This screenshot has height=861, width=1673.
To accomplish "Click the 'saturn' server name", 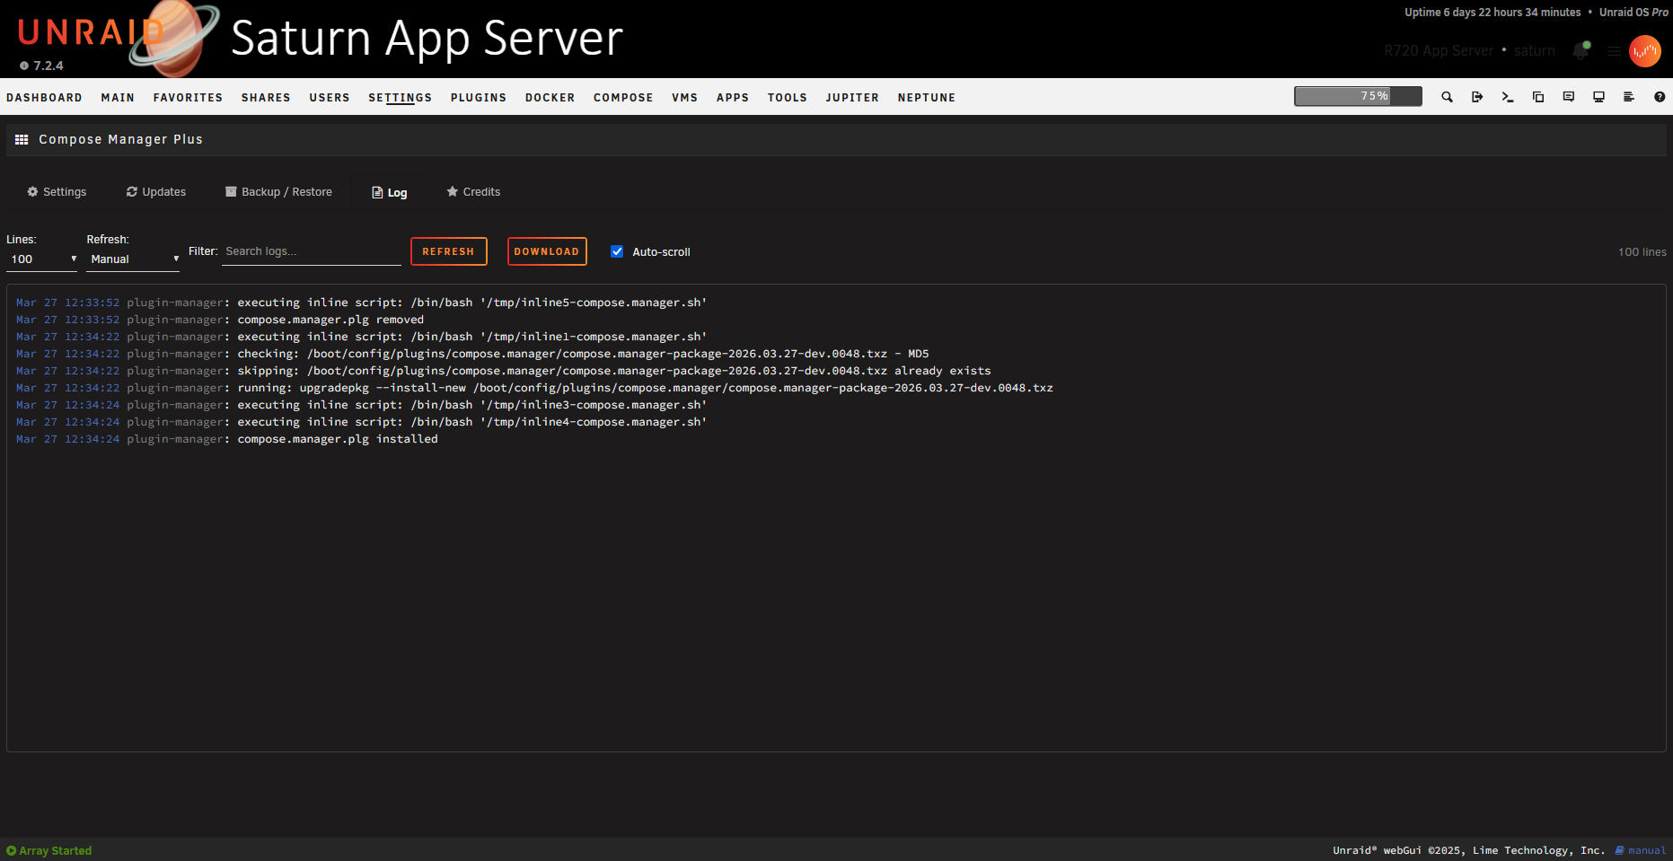I will (x=1535, y=51).
